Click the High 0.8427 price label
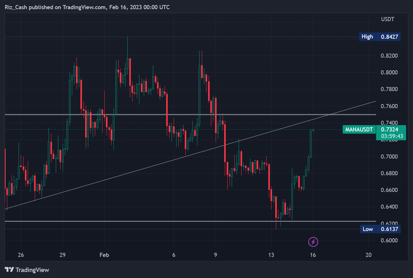413x278 pixels. [x=380, y=37]
